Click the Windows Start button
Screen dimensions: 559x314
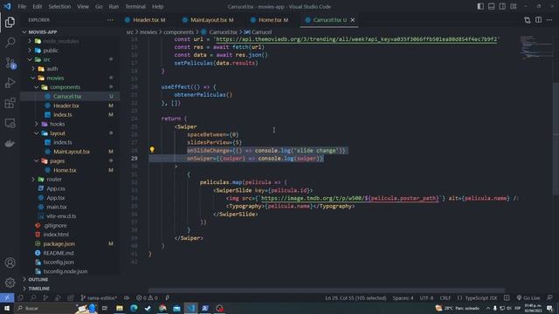7,308
